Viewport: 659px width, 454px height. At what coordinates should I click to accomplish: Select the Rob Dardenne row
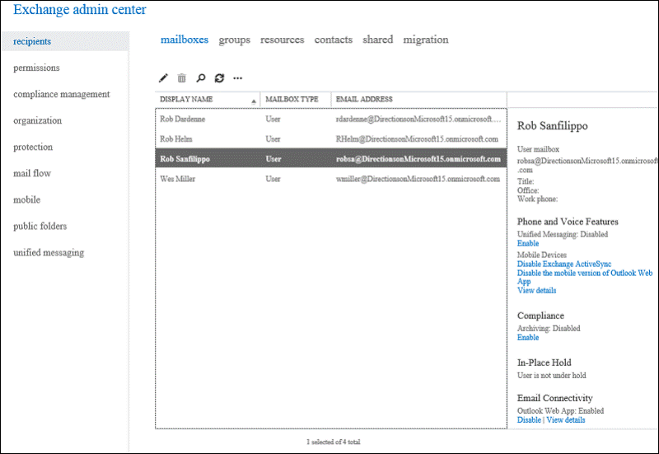coord(331,119)
